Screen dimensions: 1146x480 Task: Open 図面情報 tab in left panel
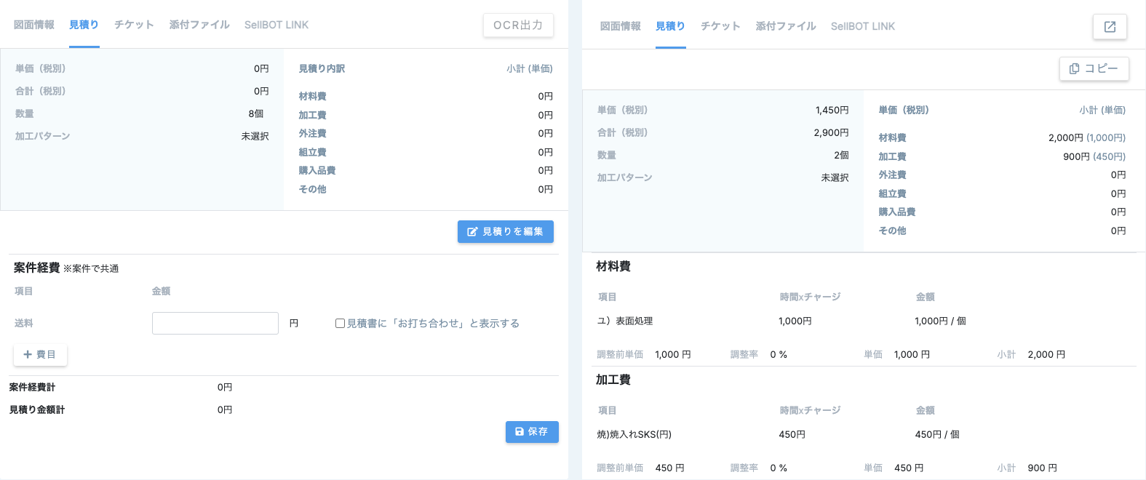click(x=34, y=25)
